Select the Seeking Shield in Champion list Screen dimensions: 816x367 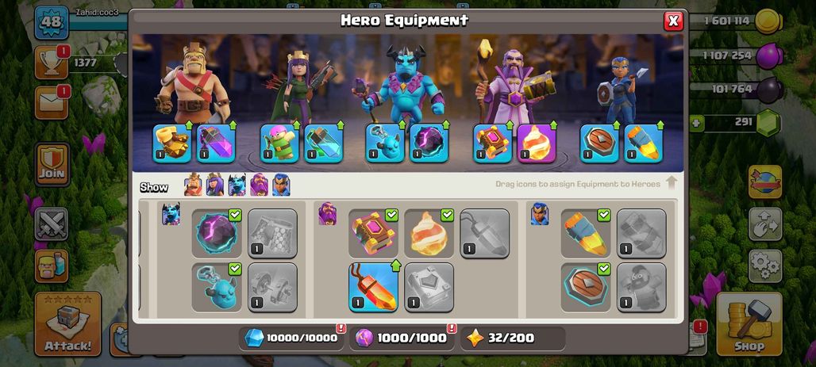tap(586, 287)
